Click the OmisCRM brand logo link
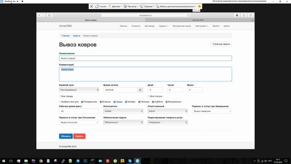 point(65,26)
